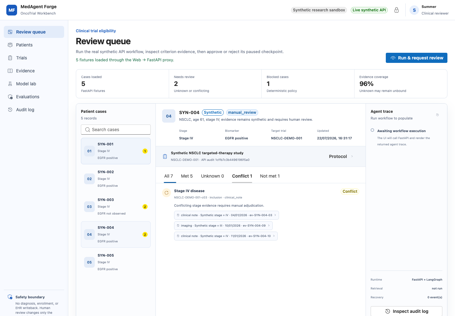Viewport: 455px width, 316px height.
Task: Click the Model lab flask icon
Action: click(x=10, y=84)
